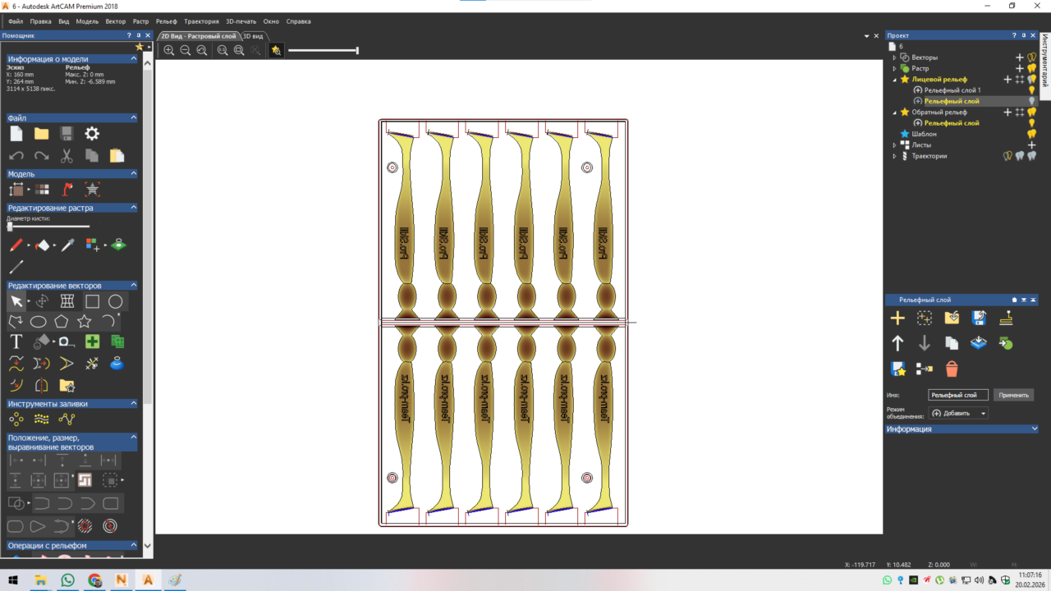
Task: Adjust the Диаметр кисти slider
Action: tap(10, 227)
